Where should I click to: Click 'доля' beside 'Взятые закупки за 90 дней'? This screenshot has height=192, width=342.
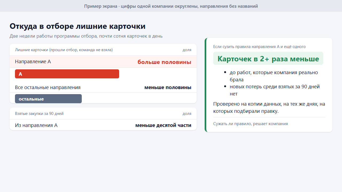click(x=187, y=114)
